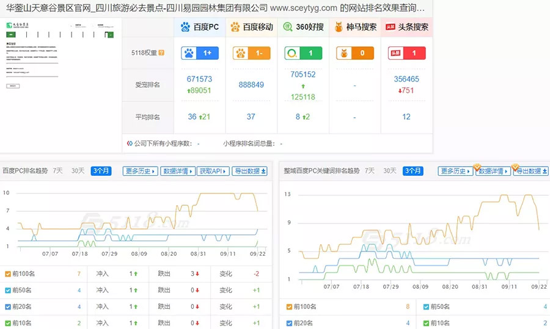Open 更多历史 in right keyword panel
Screen dimensions: 550x329
(455, 171)
